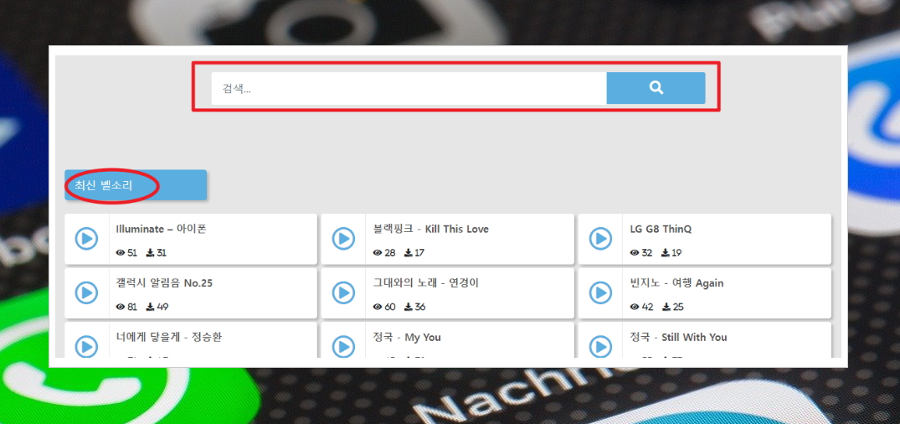Play the LG G8 ThinQ ringtone

[x=600, y=239]
